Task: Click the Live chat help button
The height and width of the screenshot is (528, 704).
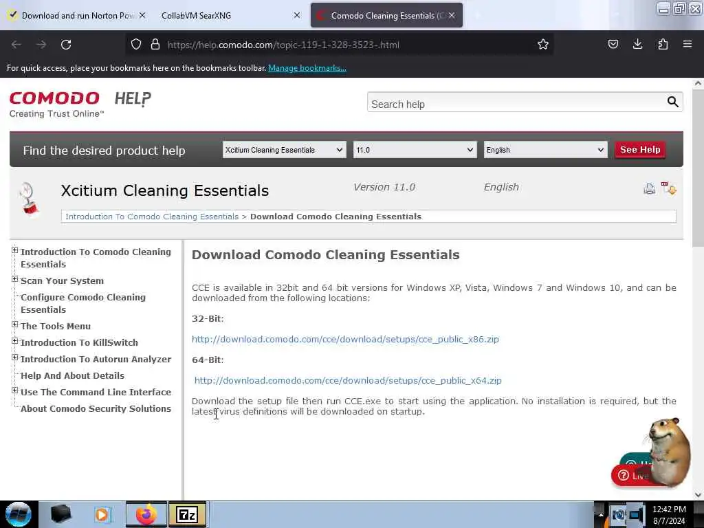Action: coord(633,476)
